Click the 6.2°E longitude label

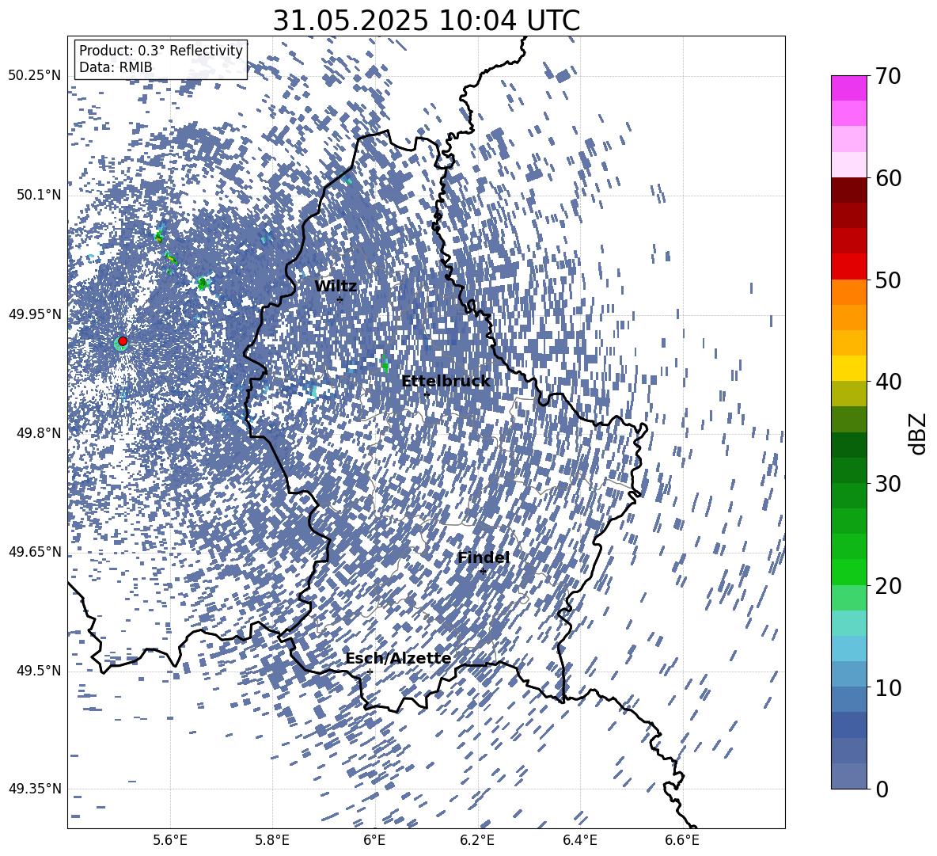tap(477, 840)
